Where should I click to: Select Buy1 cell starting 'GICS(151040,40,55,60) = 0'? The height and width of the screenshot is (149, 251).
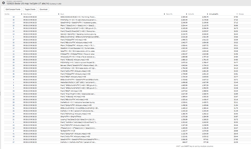(78, 17)
